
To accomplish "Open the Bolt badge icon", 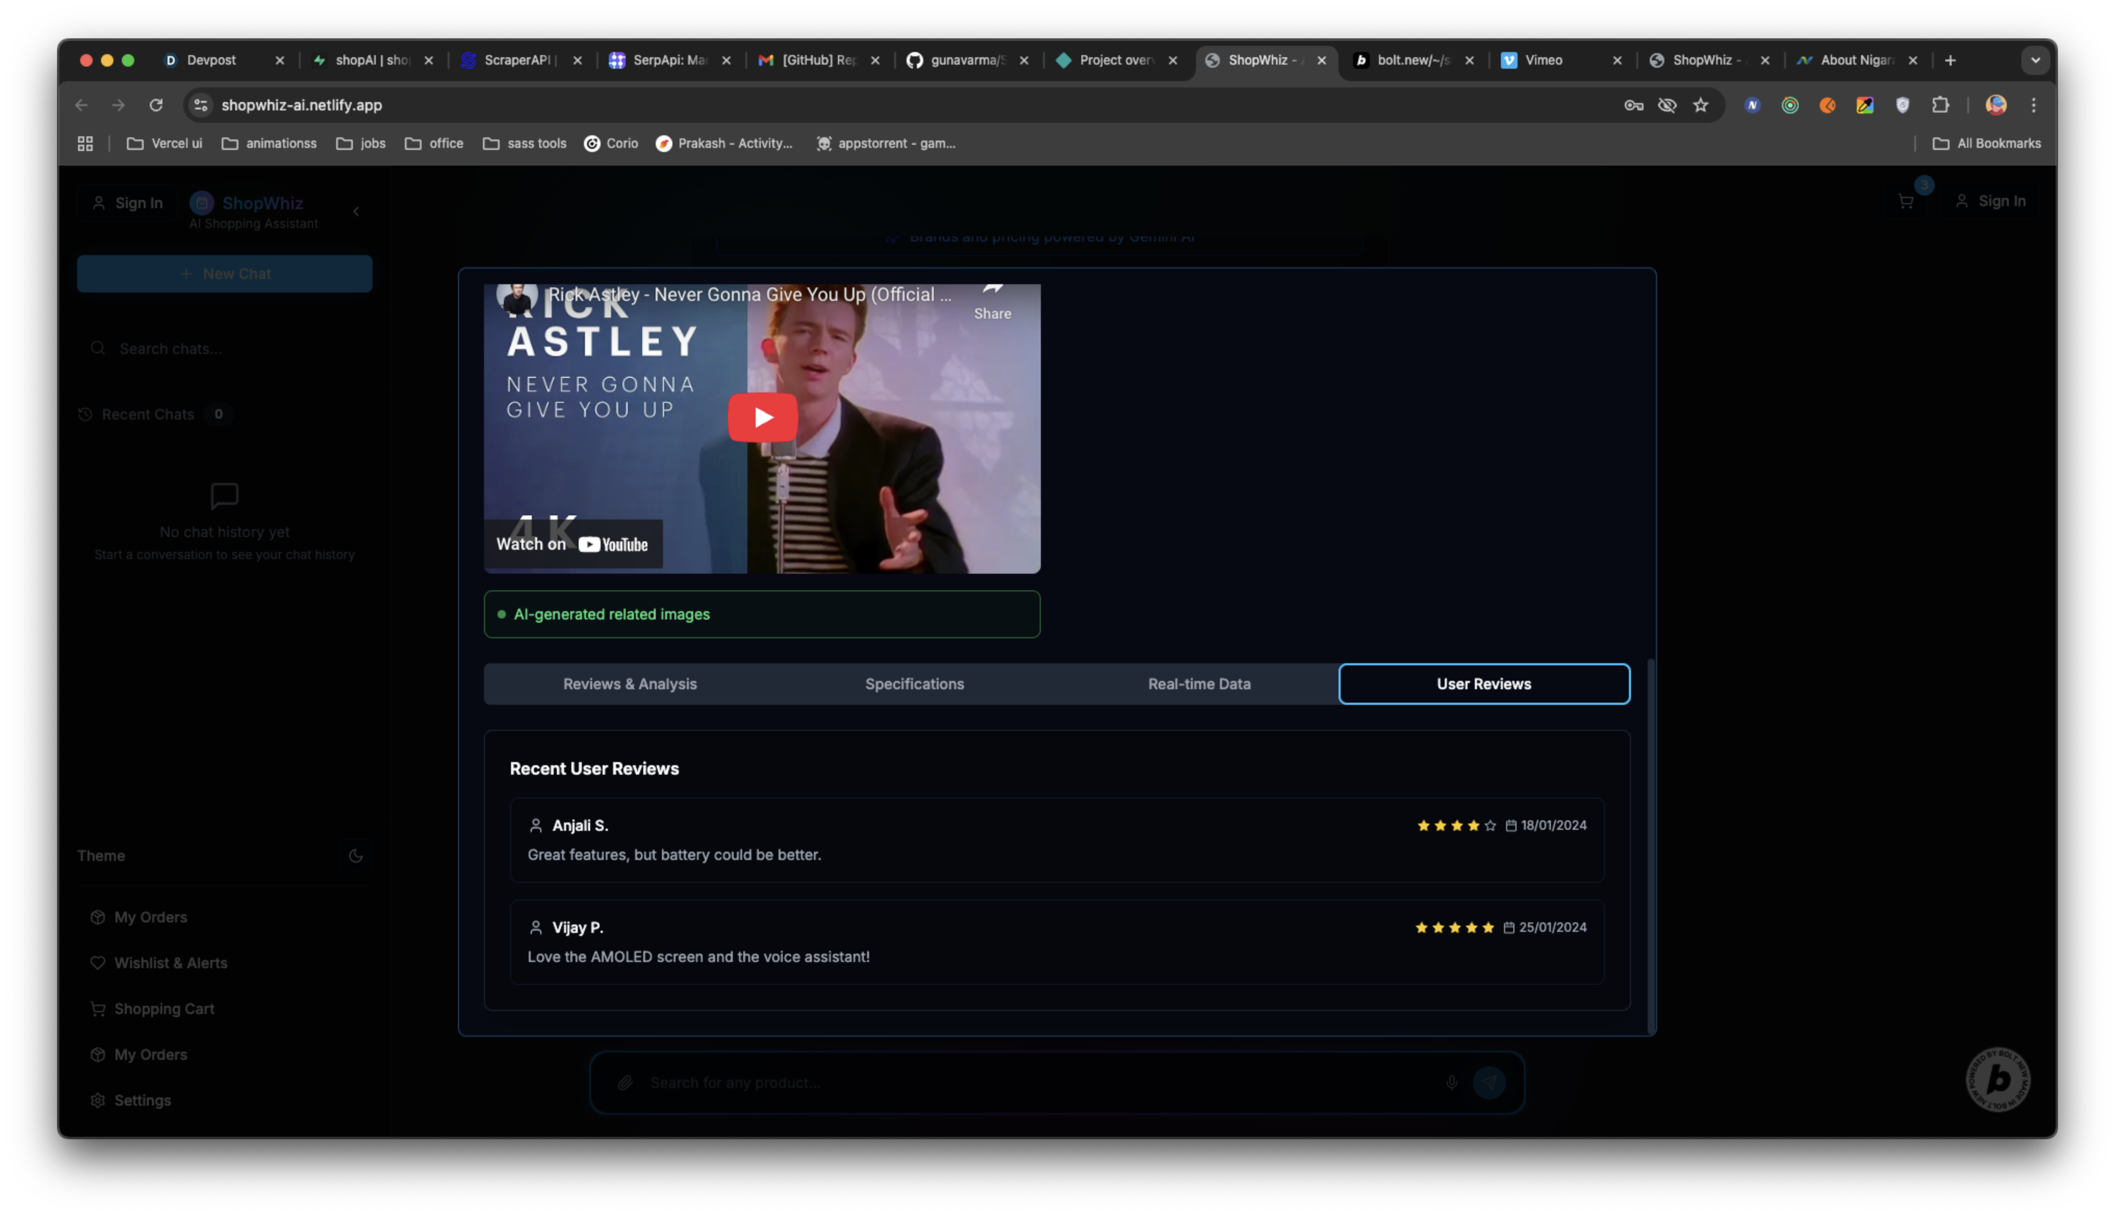I will tap(1998, 1079).
